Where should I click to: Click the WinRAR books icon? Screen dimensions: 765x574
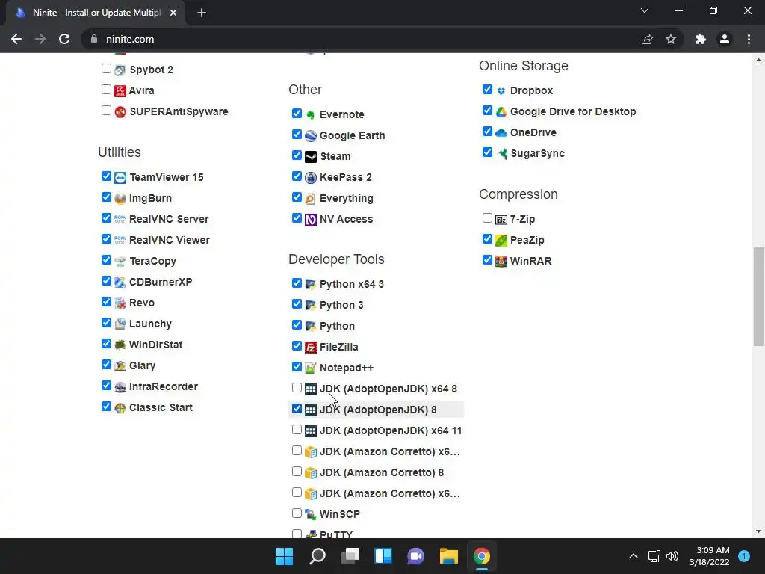coord(501,262)
